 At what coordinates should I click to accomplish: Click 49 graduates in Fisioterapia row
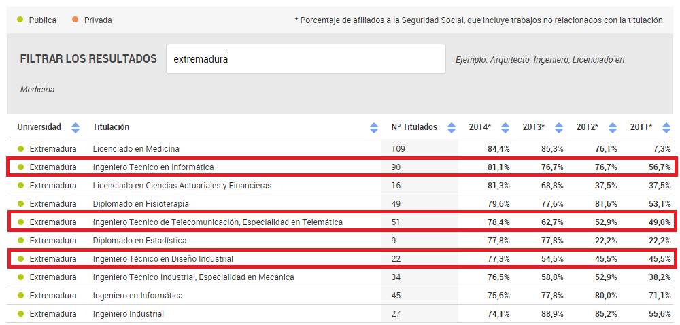(x=396, y=204)
